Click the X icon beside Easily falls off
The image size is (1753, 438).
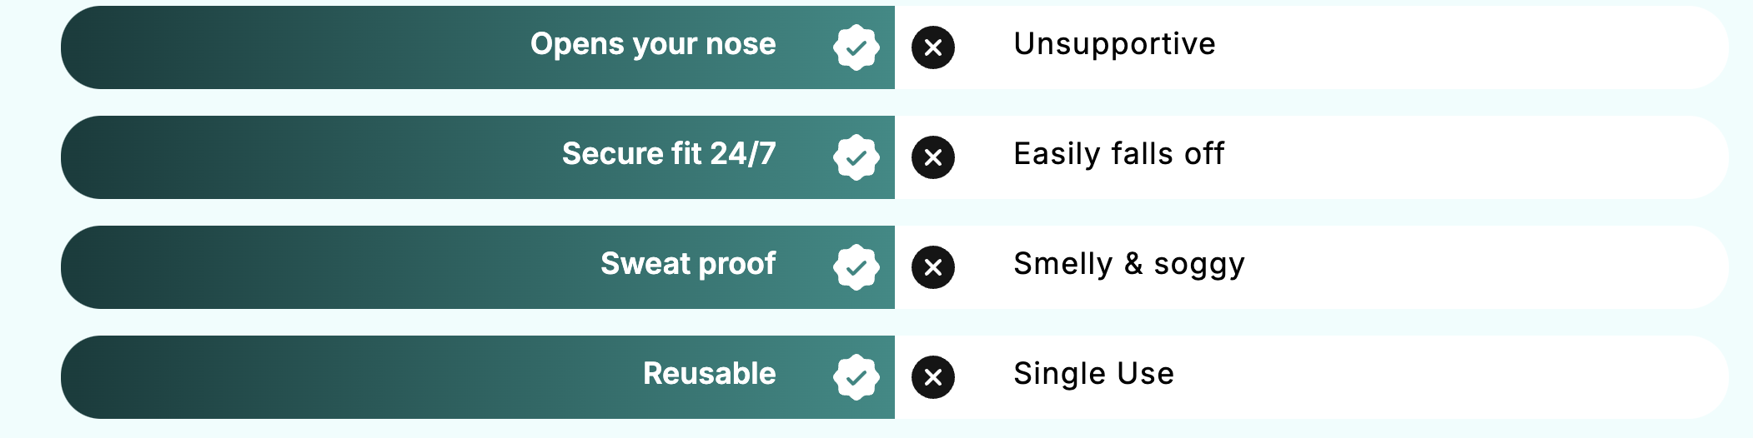[933, 157]
